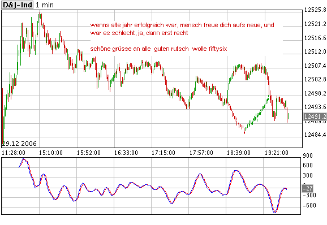This screenshot has height=225, width=327.
Task: Click the 17:57:00 time label
Action: pos(201,153)
